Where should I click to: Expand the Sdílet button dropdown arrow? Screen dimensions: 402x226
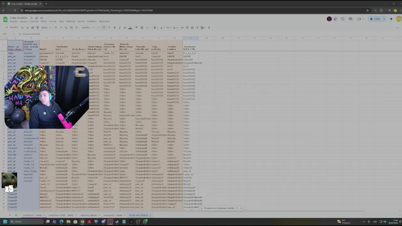click(384, 19)
